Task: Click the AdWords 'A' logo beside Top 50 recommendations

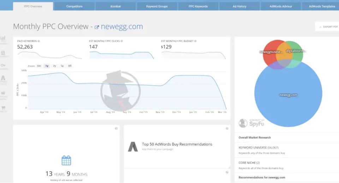Action: [133, 147]
